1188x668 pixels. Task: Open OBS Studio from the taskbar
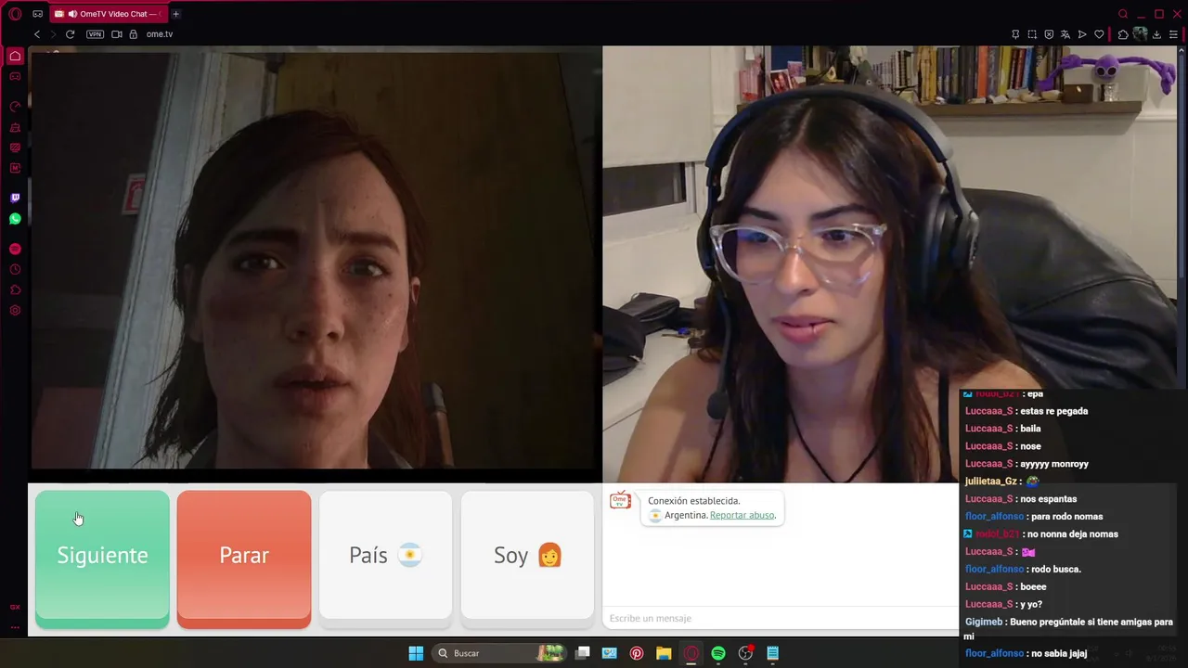(x=745, y=653)
